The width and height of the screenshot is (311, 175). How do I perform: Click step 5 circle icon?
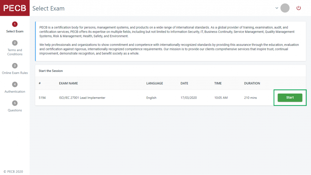tap(15, 103)
